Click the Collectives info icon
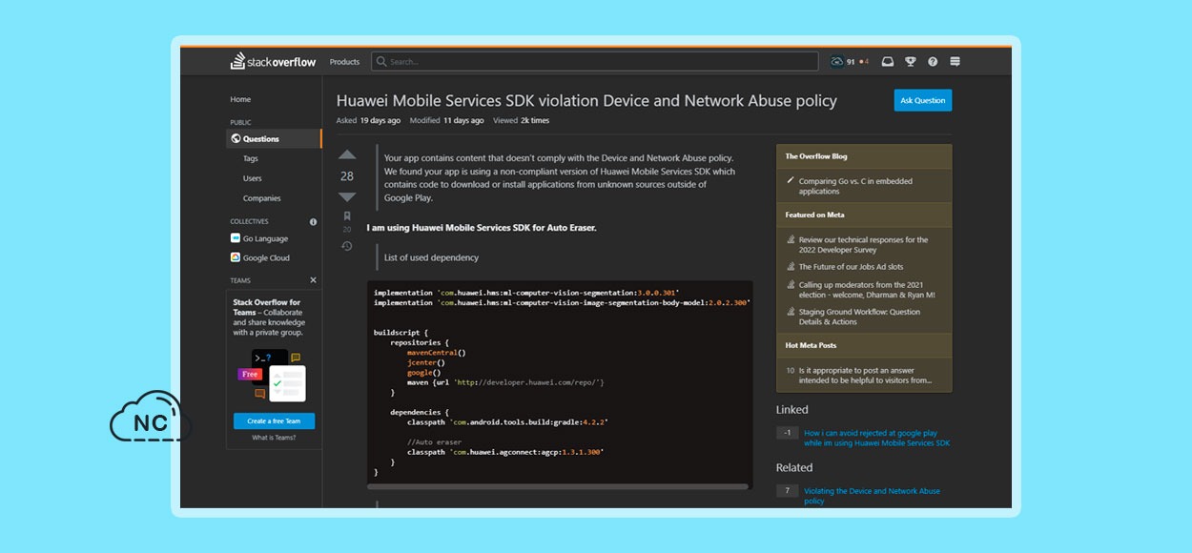Viewport: 1192px width, 553px height. tap(313, 221)
